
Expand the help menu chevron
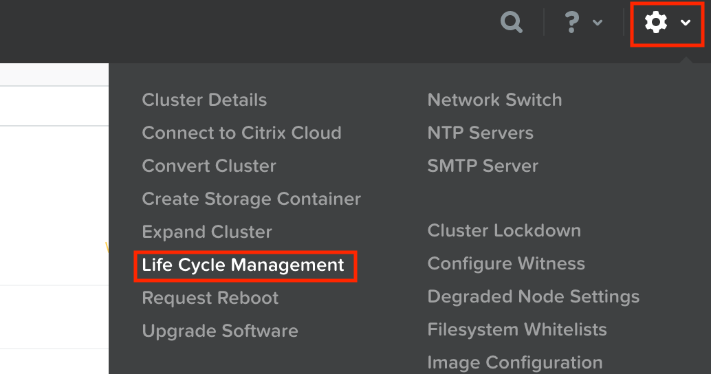(598, 23)
